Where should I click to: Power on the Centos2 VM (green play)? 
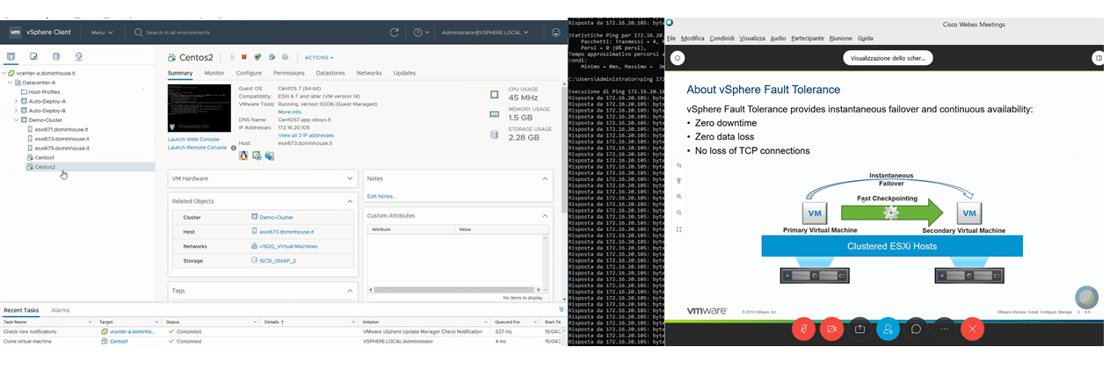(233, 57)
